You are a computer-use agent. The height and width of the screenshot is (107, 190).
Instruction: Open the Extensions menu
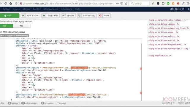[x=66, y=9]
